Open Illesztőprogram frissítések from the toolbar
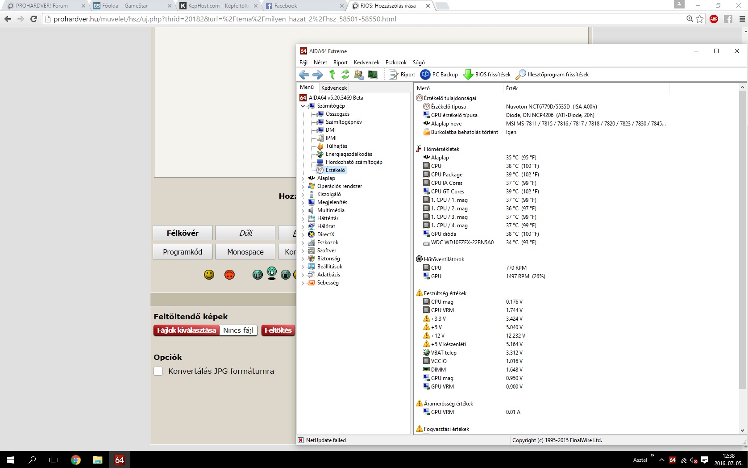 click(552, 75)
